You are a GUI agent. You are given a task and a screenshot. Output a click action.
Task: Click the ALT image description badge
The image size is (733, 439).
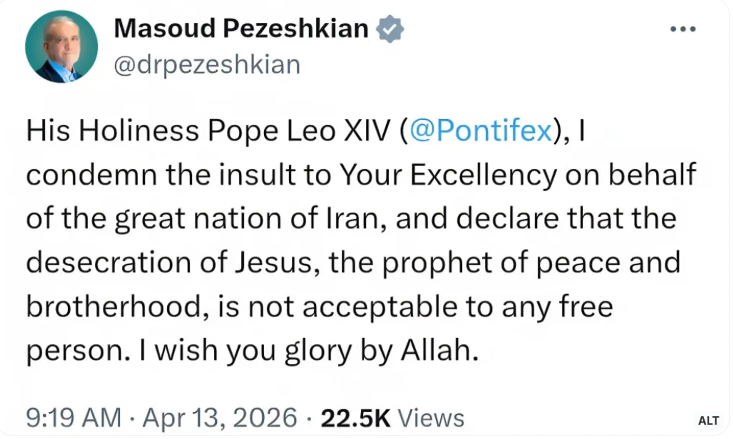click(709, 420)
